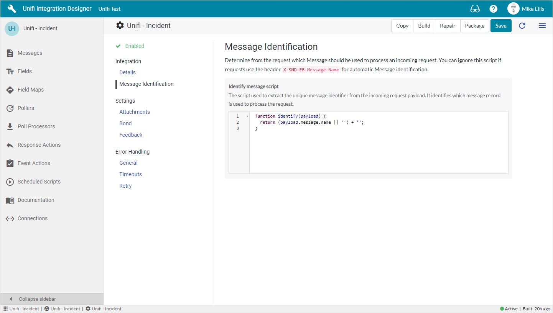
Task: Open the help question mark icon
Action: click(494, 9)
